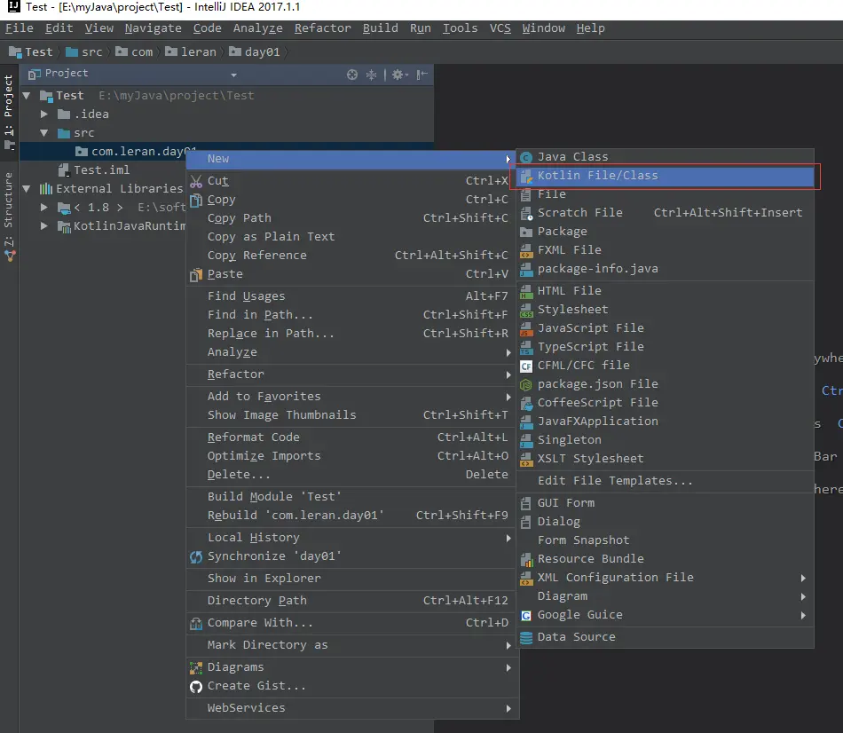Open the Navigate menu

click(154, 28)
